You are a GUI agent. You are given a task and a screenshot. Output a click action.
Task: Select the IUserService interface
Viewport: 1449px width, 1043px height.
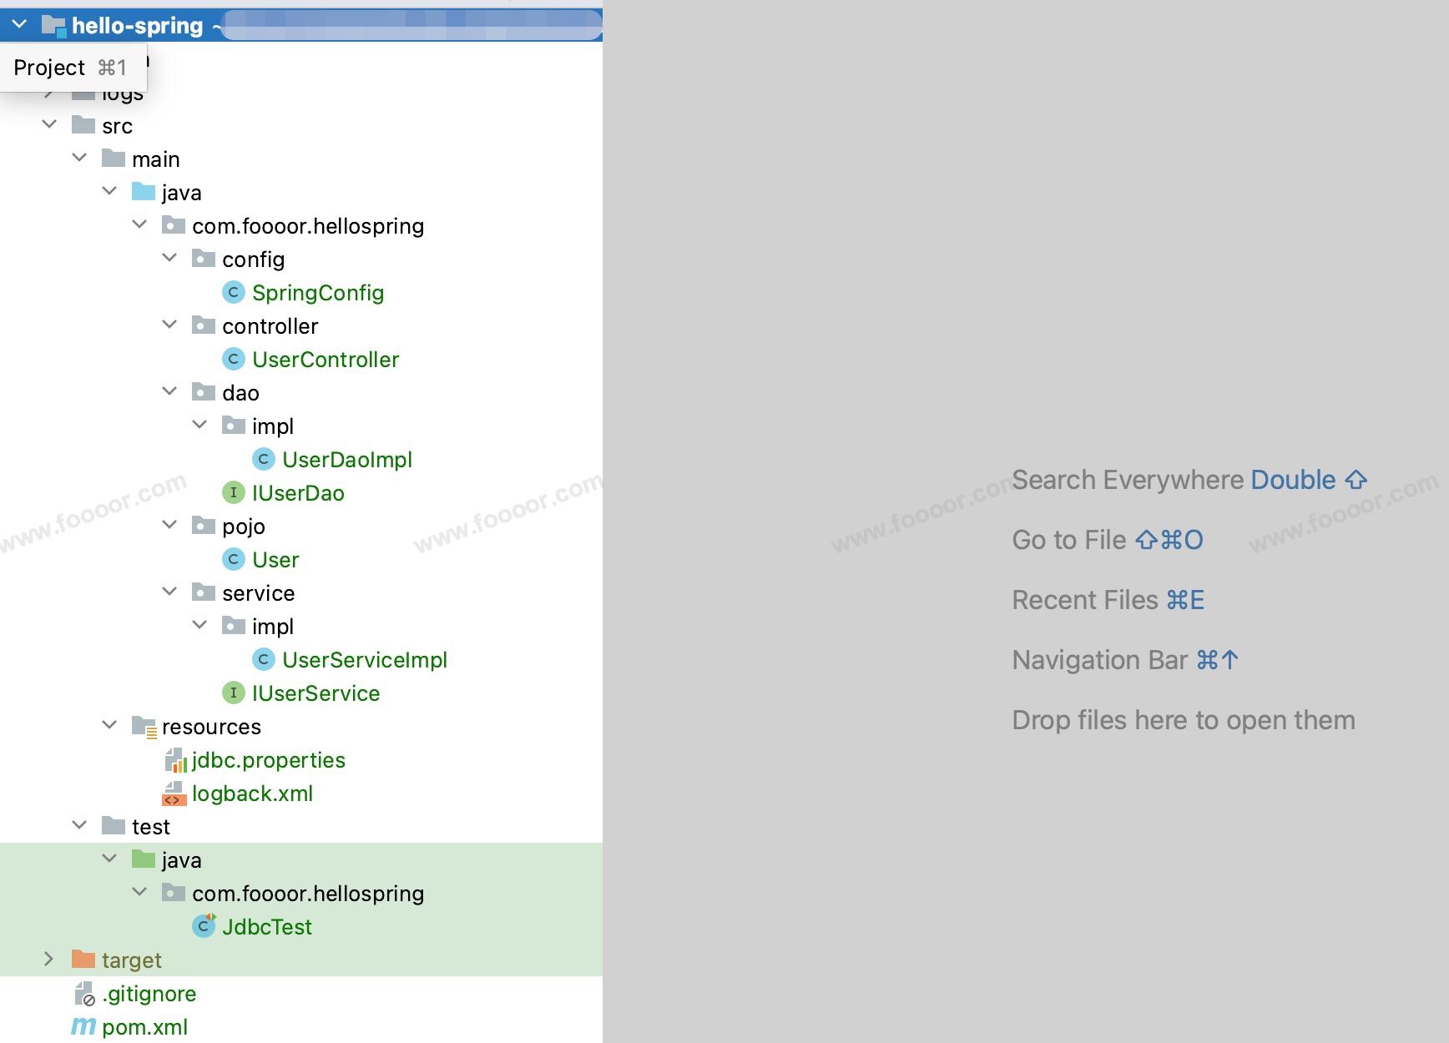(316, 693)
